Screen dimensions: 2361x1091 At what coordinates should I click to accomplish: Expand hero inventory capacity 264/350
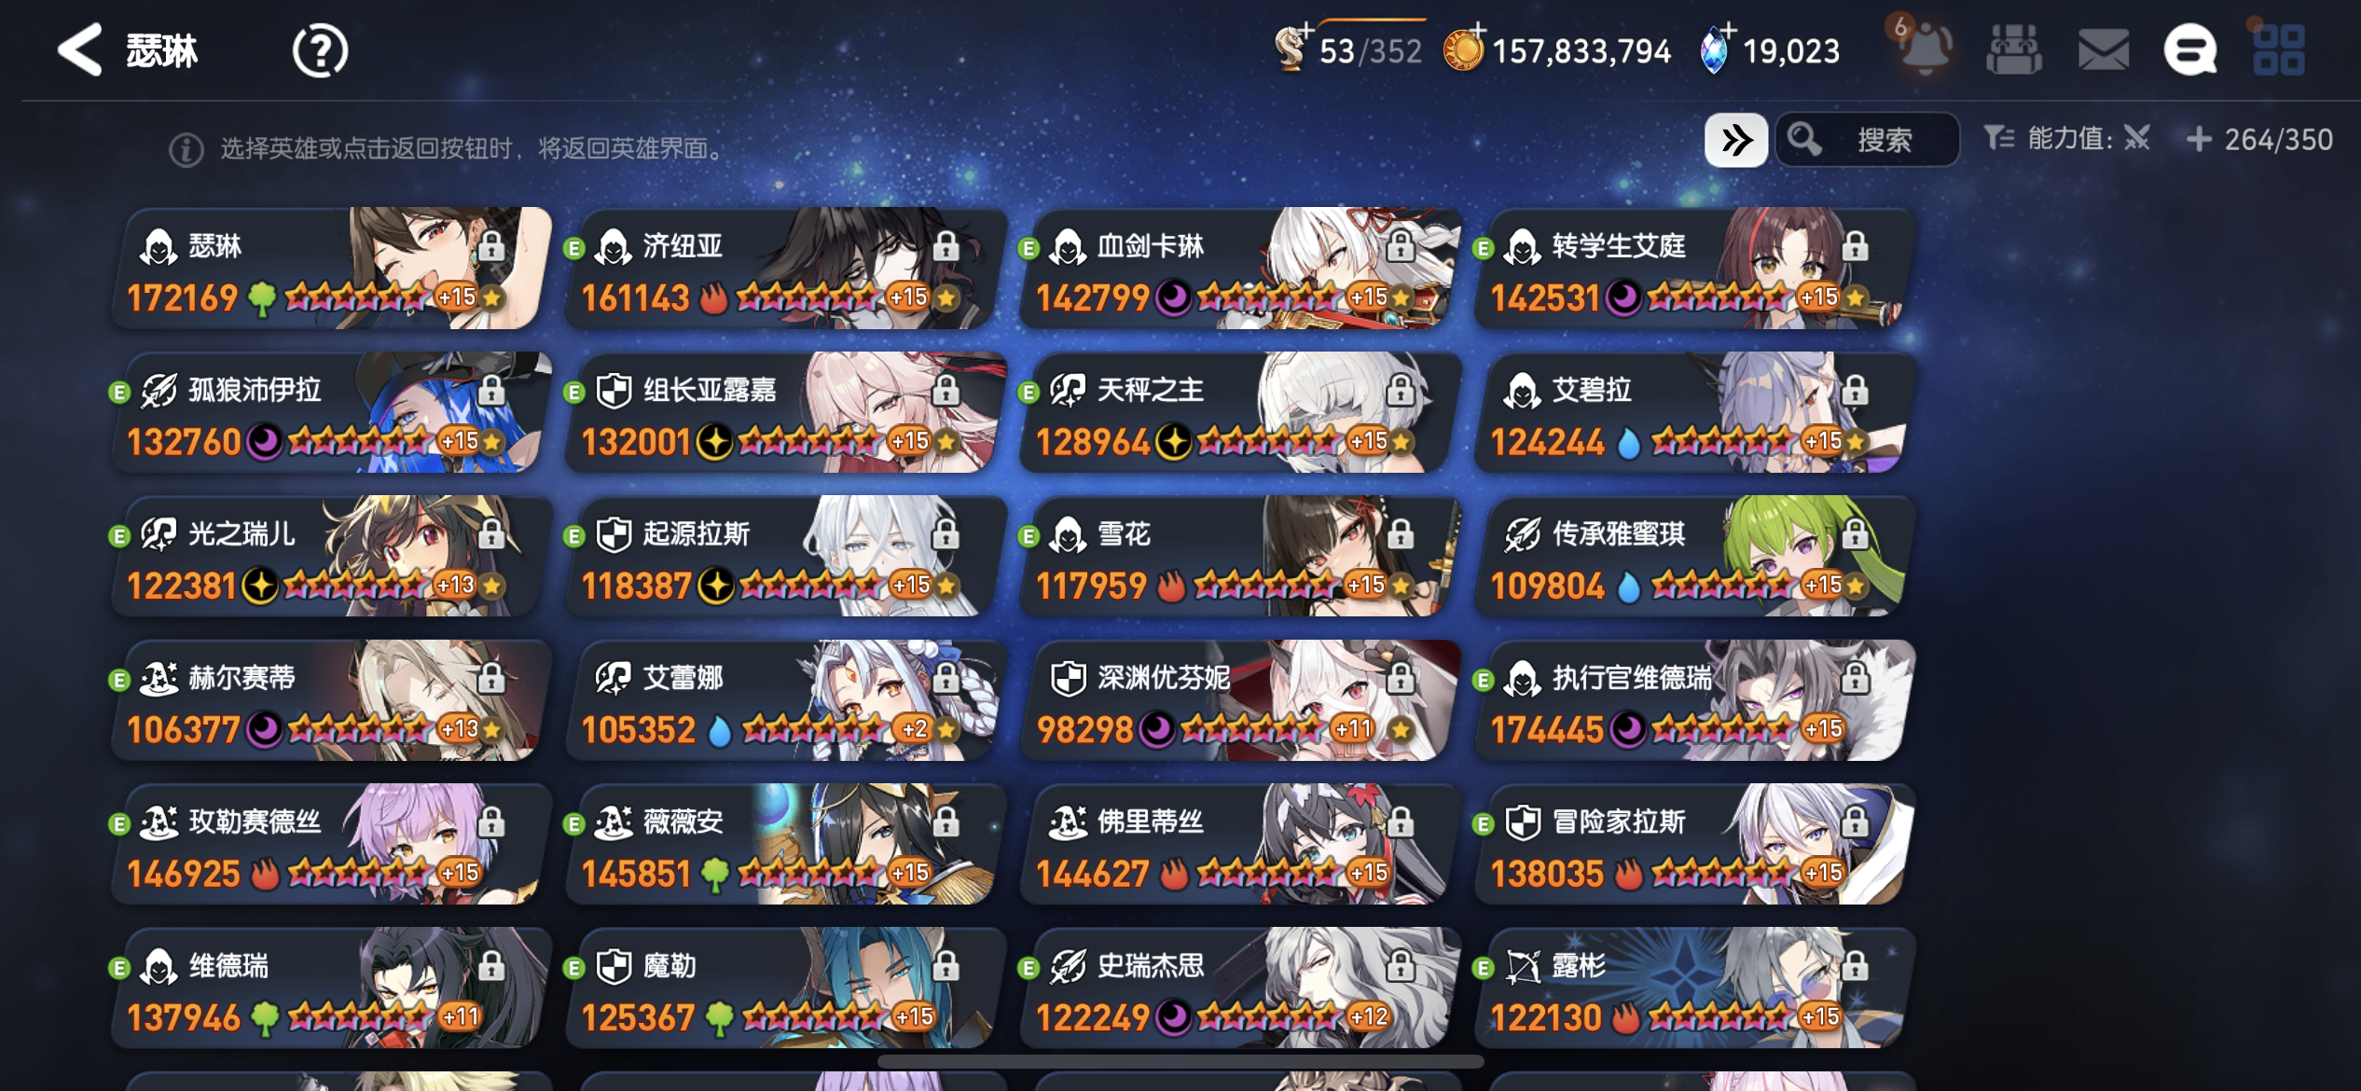tap(2259, 140)
